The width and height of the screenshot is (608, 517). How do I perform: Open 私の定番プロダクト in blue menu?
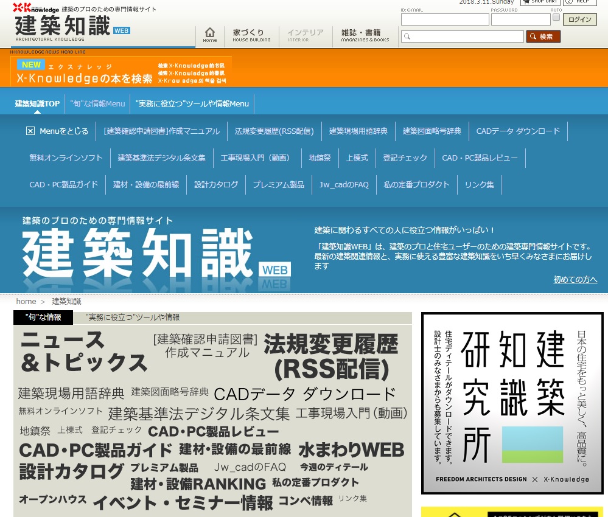pos(417,184)
